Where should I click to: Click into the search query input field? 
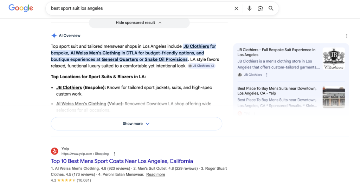click(x=141, y=8)
